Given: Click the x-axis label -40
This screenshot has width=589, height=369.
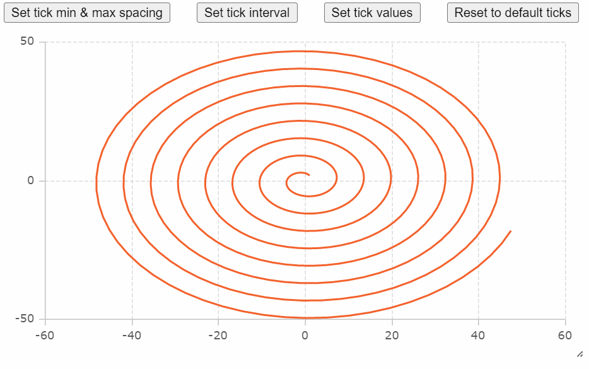Looking at the screenshot, I should [132, 335].
